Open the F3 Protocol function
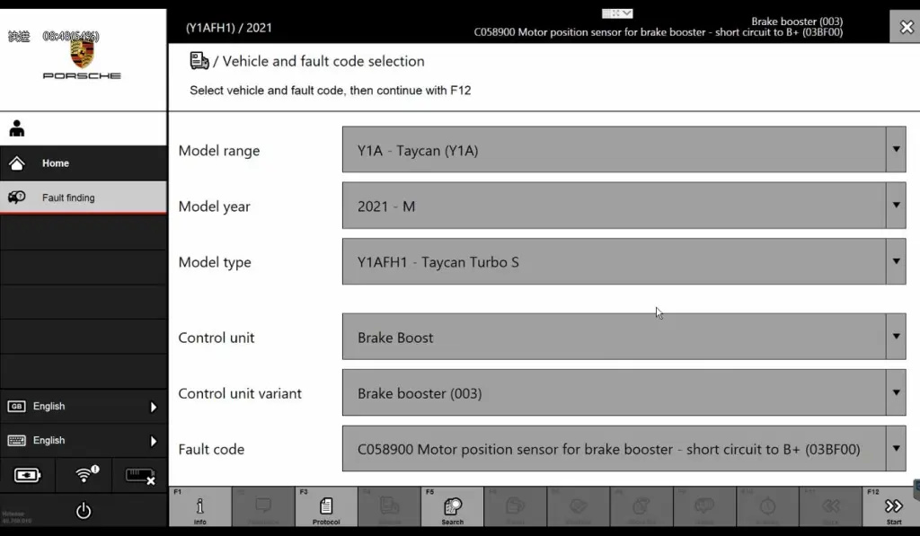 (x=326, y=508)
